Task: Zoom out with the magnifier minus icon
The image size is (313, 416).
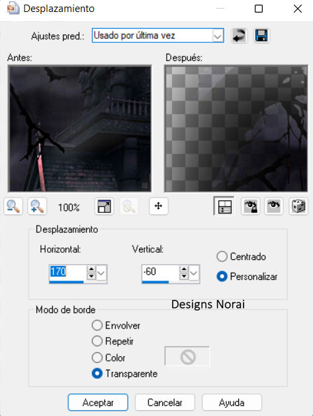Action: 13,206
